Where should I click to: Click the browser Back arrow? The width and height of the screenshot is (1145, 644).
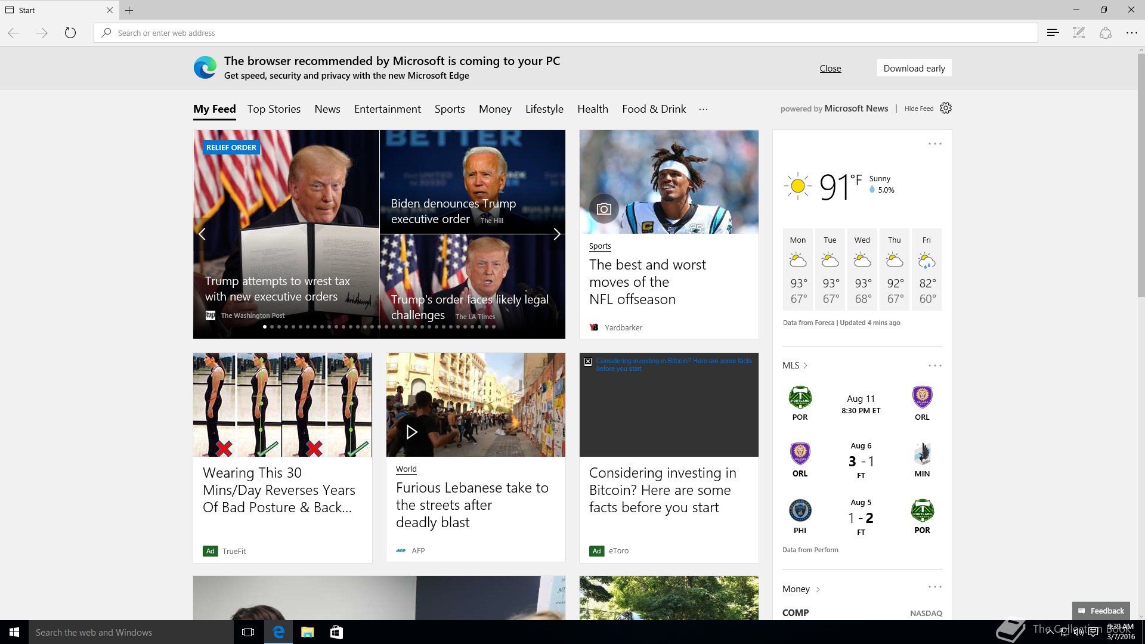[14, 33]
